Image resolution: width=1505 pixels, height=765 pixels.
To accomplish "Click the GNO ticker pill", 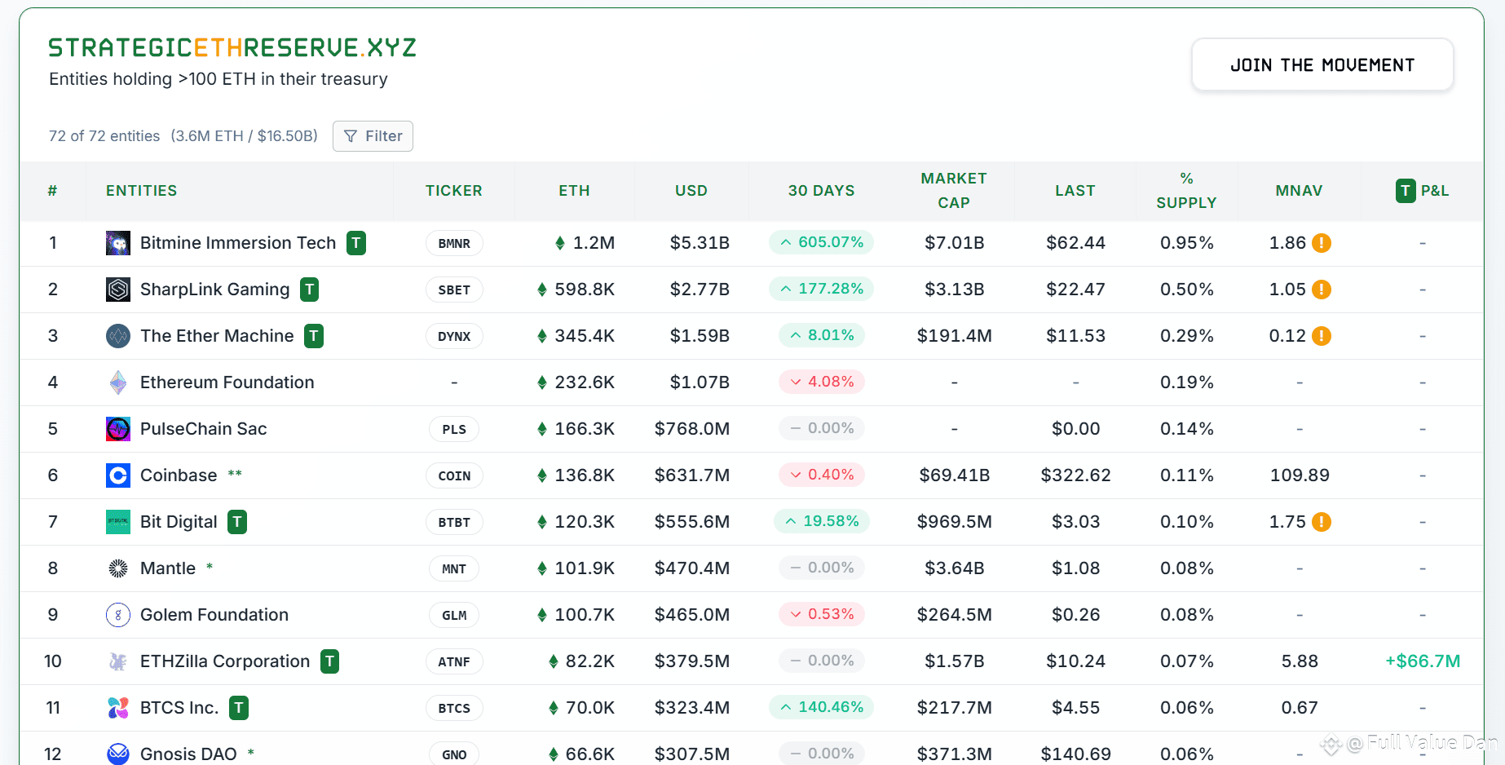I will [x=454, y=754].
